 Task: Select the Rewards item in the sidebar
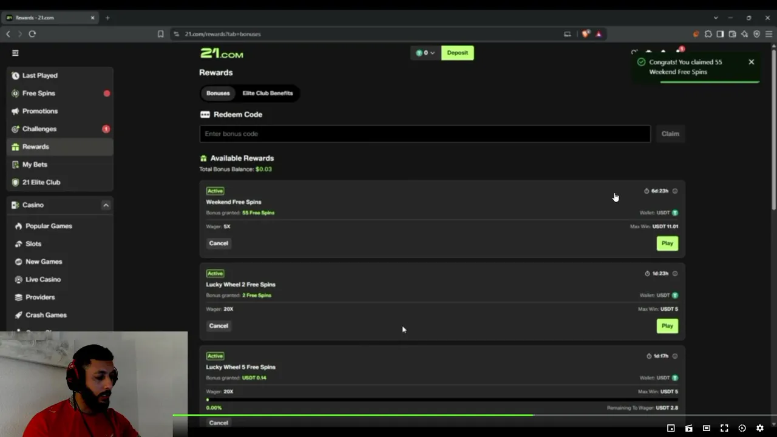[59, 147]
